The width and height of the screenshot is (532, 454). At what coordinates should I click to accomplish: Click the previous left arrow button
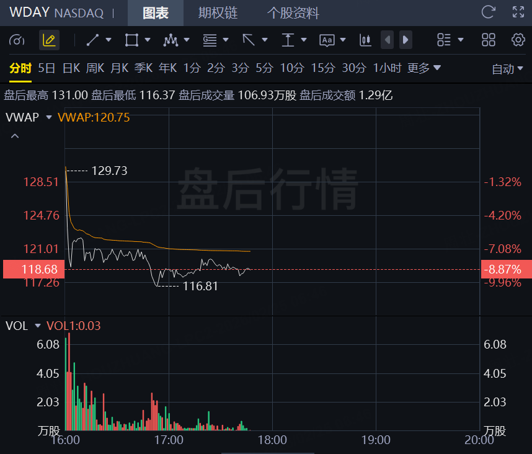[x=387, y=40]
